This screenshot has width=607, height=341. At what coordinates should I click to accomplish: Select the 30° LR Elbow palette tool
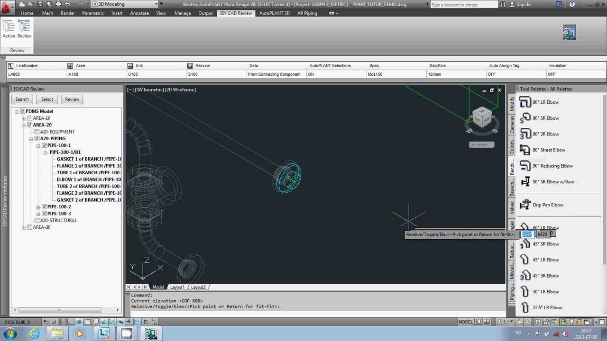[x=540, y=292]
